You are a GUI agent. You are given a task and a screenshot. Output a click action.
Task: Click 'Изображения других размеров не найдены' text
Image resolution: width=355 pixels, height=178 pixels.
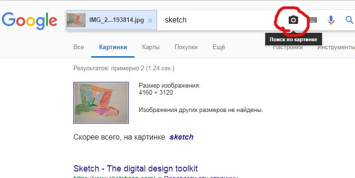[201, 110]
